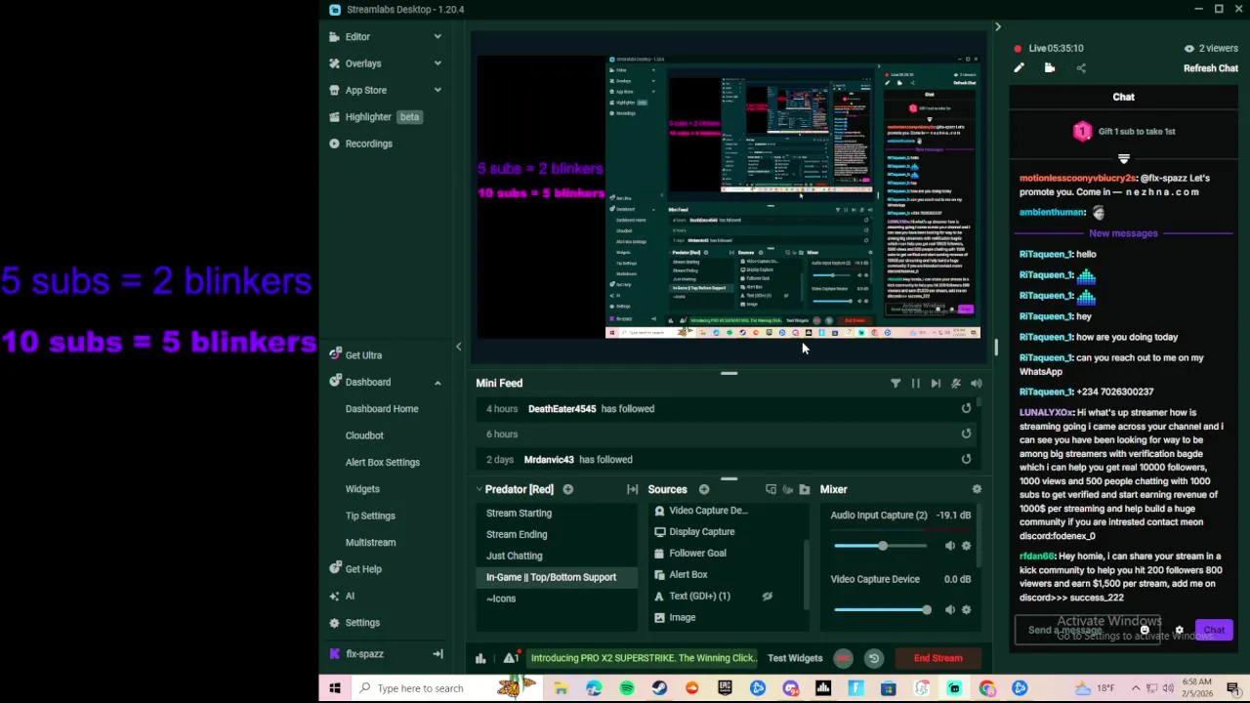Open Overlays in the sidebar
1250x703 pixels.
[x=363, y=63]
